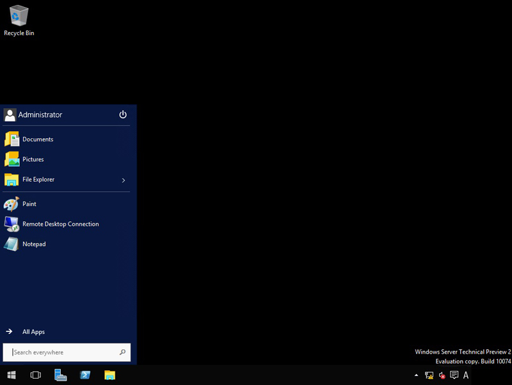Screen dimensions: 512x385
Task: Show All Apps list
Action: 34,332
